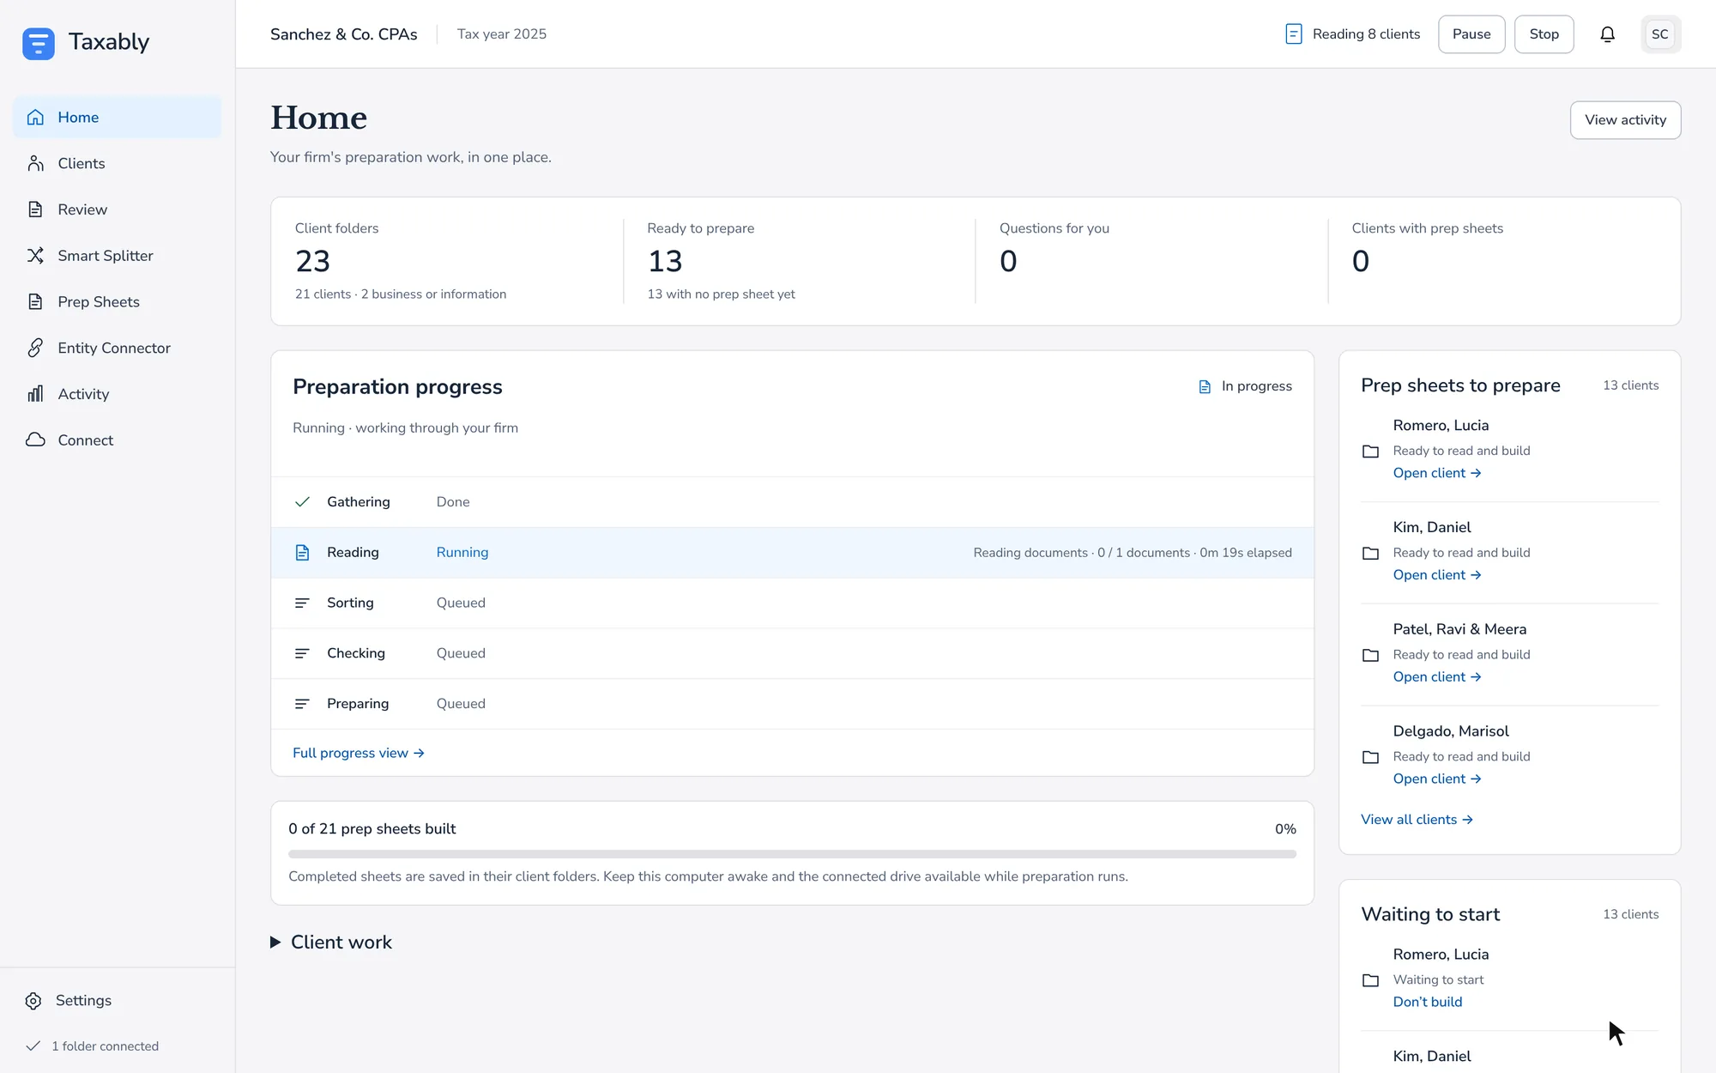1716x1073 pixels.
Task: Click the folder icon beside Kim, Daniel ready to build
Action: pyautogui.click(x=1371, y=554)
